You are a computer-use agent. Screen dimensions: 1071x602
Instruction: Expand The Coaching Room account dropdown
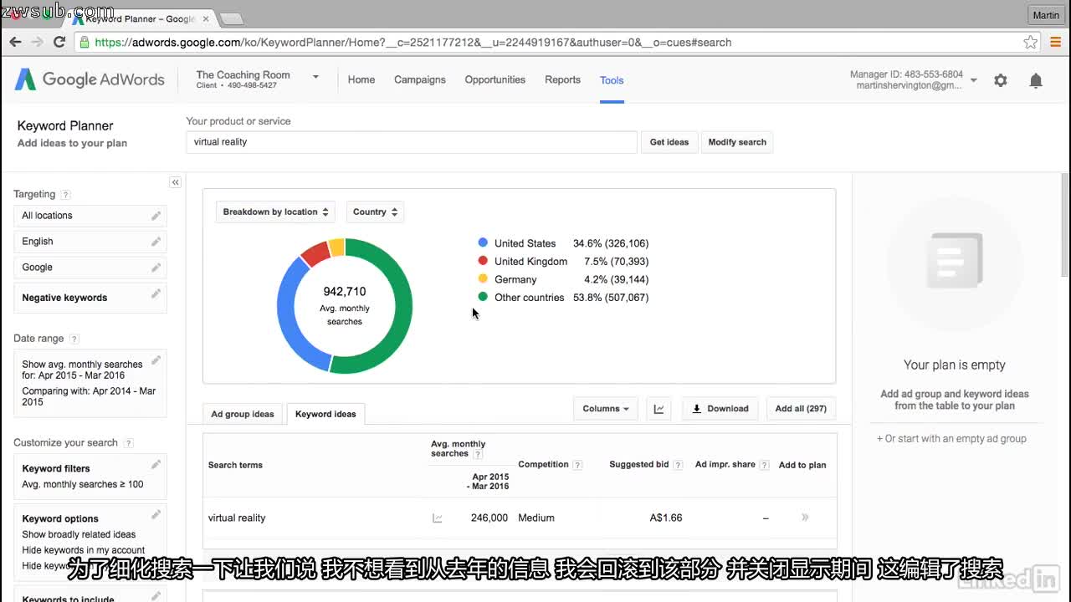pos(315,77)
